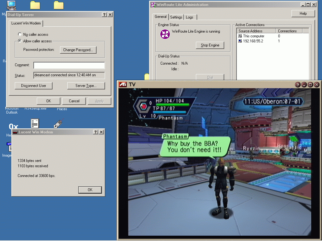322x241 pixels.
Task: Click the Source Address column header
Action: coord(256,31)
